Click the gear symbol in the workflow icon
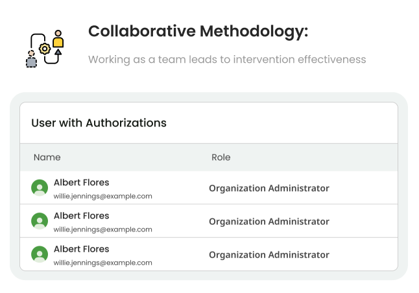 pos(44,48)
